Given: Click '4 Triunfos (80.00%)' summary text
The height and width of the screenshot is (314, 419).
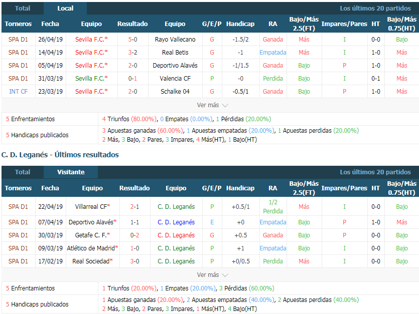Looking at the screenshot, I should (129, 119).
